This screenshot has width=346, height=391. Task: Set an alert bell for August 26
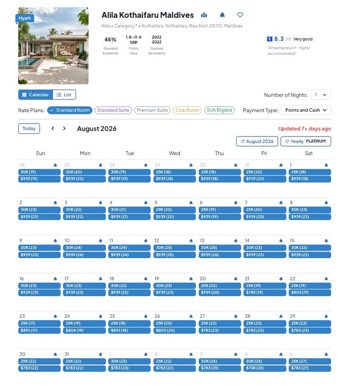[191, 316]
